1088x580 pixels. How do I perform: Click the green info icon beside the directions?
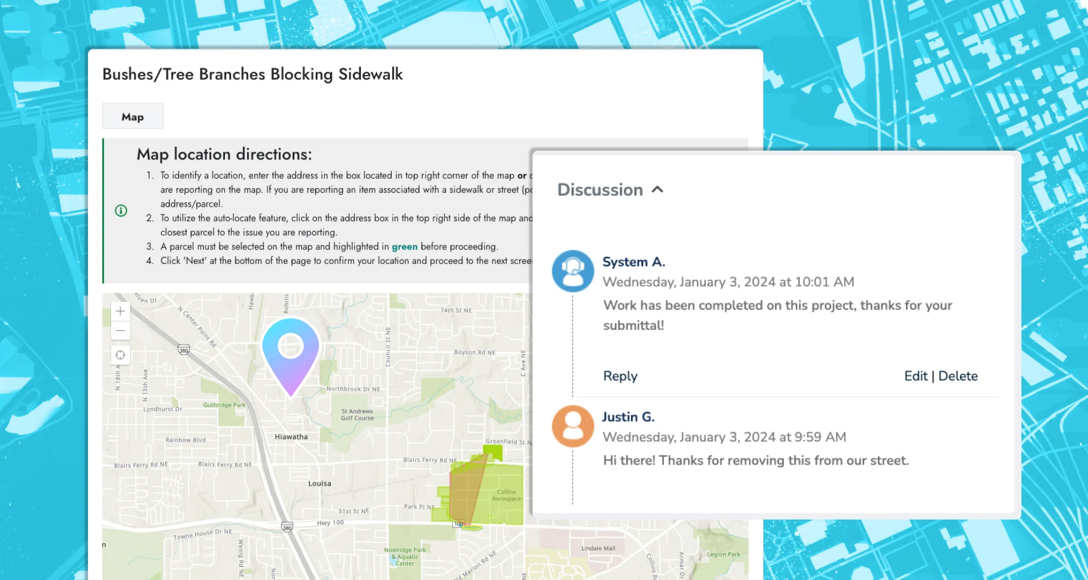pyautogui.click(x=121, y=211)
